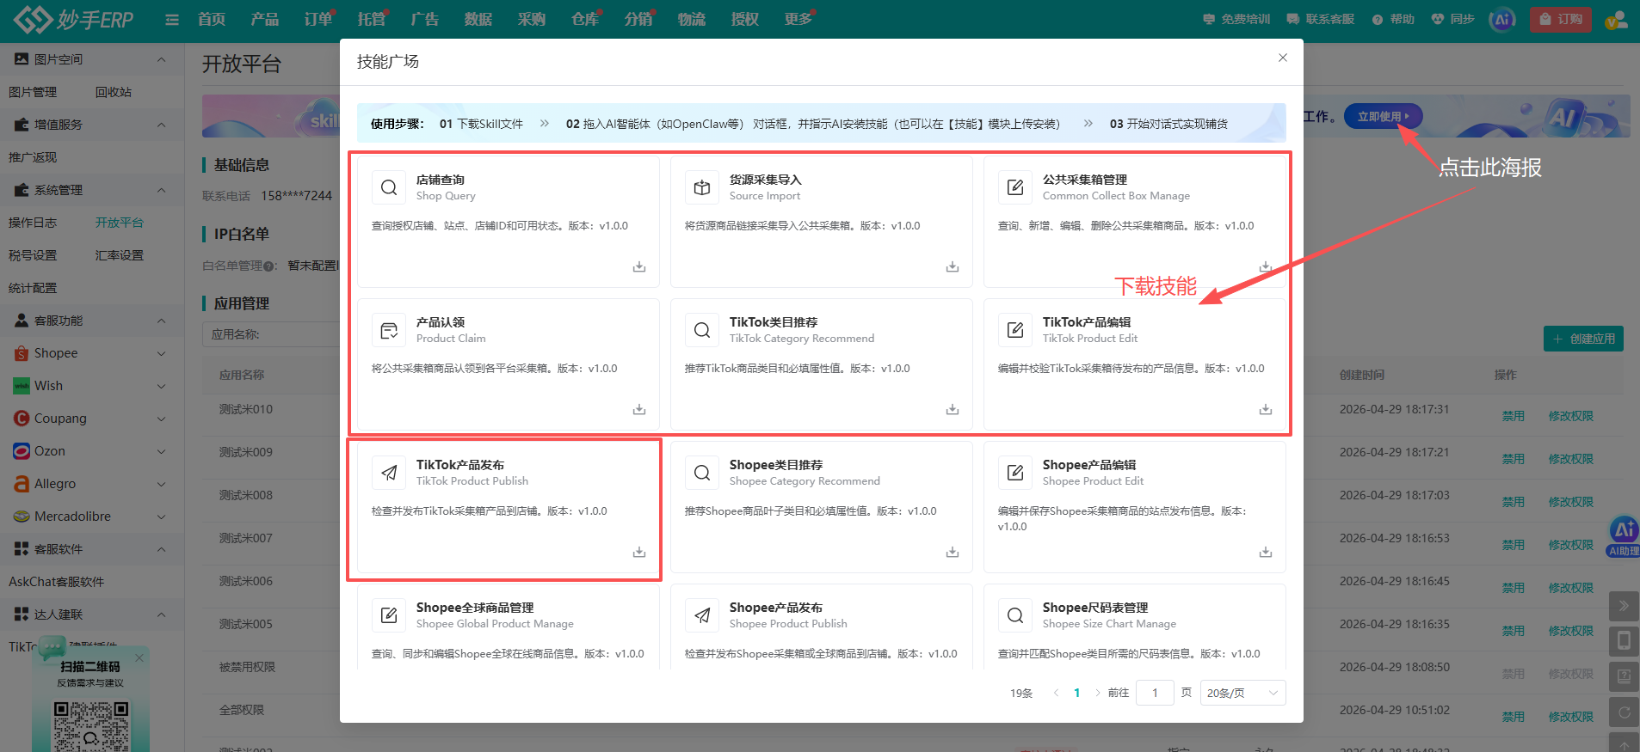The width and height of the screenshot is (1640, 752).
Task: Open 回收站 in the sidebar
Action: 114,92
